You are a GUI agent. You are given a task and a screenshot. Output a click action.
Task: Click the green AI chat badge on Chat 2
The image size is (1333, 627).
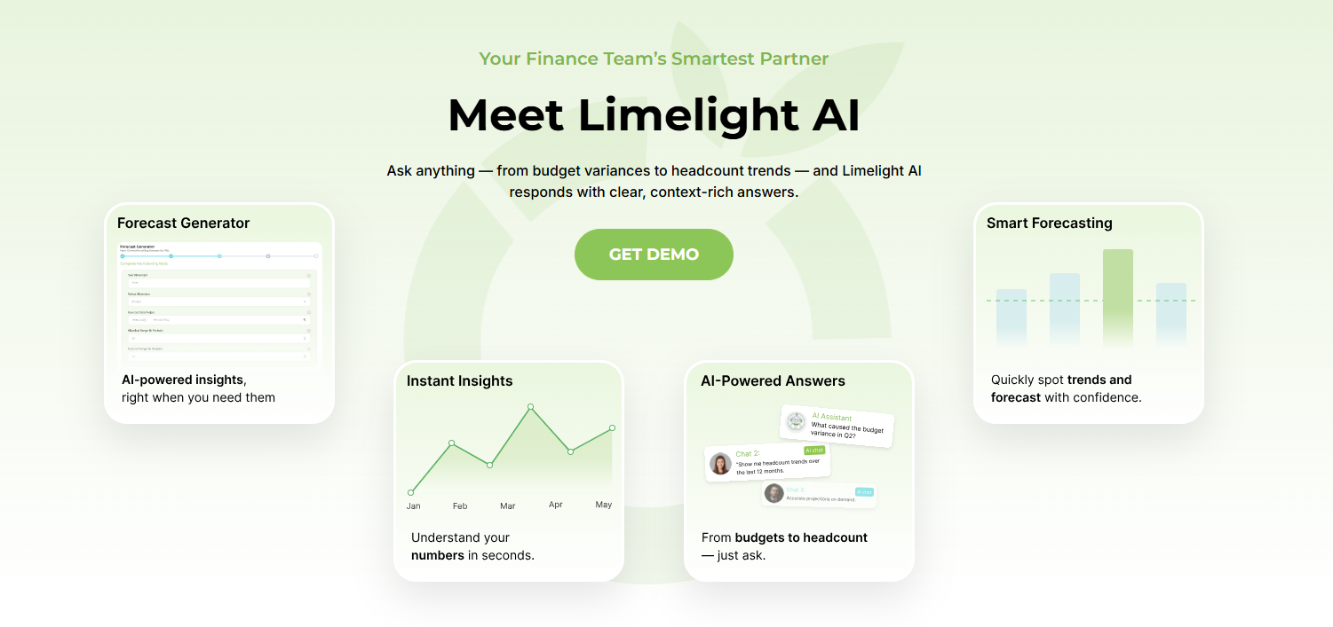click(x=814, y=451)
